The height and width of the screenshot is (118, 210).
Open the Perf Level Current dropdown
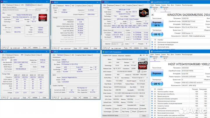[x=41, y=10]
